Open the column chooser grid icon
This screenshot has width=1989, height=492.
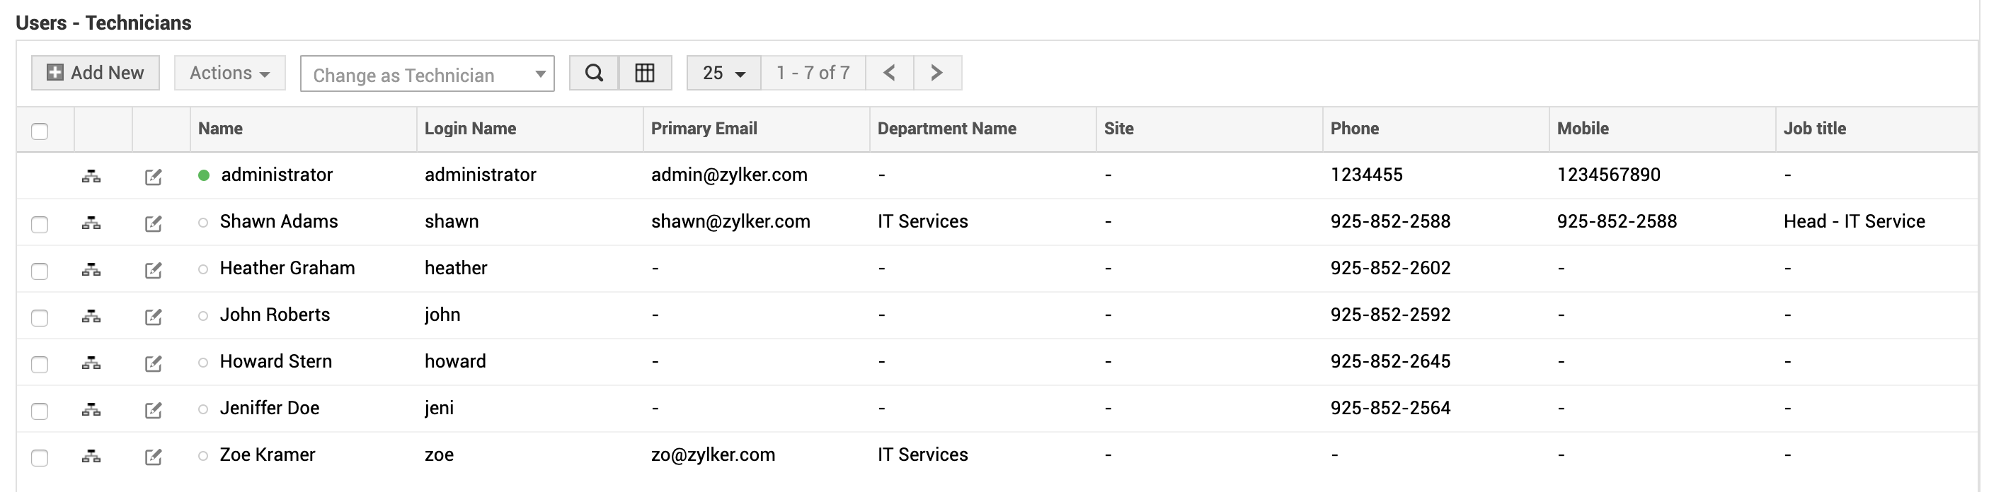645,74
